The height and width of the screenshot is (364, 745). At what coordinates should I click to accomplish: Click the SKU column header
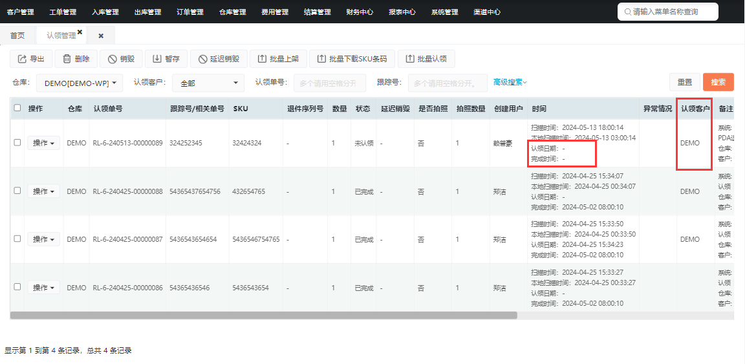pyautogui.click(x=241, y=109)
